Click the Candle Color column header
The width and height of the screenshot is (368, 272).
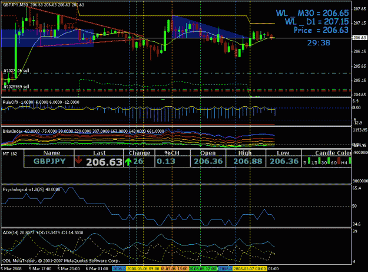tap(333, 153)
